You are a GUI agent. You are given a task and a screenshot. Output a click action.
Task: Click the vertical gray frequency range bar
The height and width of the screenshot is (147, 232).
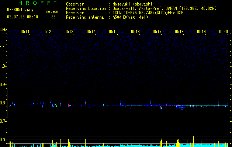tap(7, 103)
